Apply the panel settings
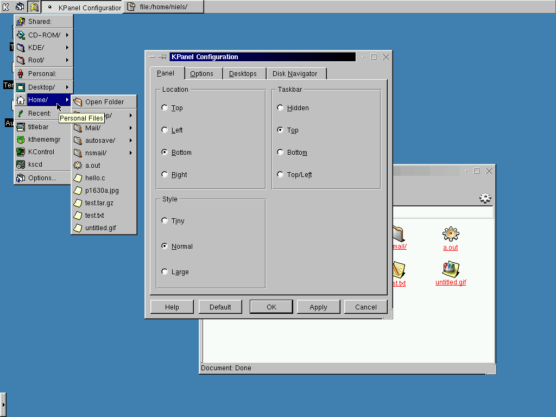 (x=318, y=307)
